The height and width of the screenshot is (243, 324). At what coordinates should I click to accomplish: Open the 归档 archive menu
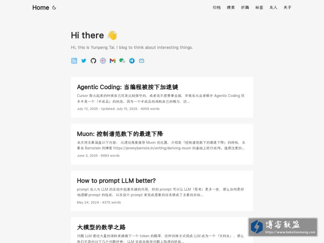(x=217, y=8)
